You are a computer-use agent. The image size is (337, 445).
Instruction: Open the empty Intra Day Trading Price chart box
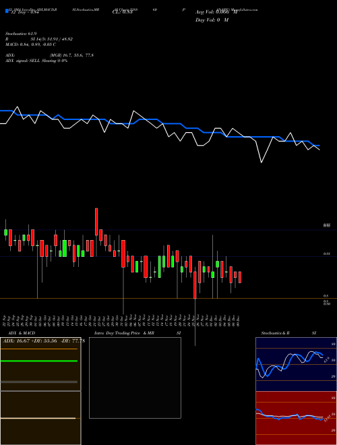click(x=135, y=378)
